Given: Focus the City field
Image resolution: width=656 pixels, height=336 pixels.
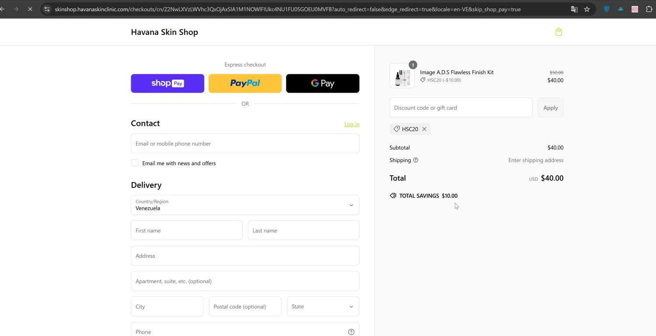Looking at the screenshot, I should (x=167, y=306).
